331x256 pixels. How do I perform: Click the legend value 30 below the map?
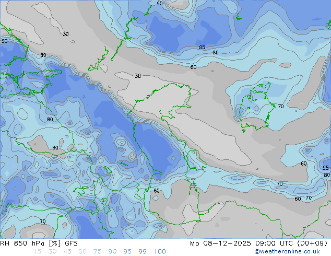click(52, 252)
